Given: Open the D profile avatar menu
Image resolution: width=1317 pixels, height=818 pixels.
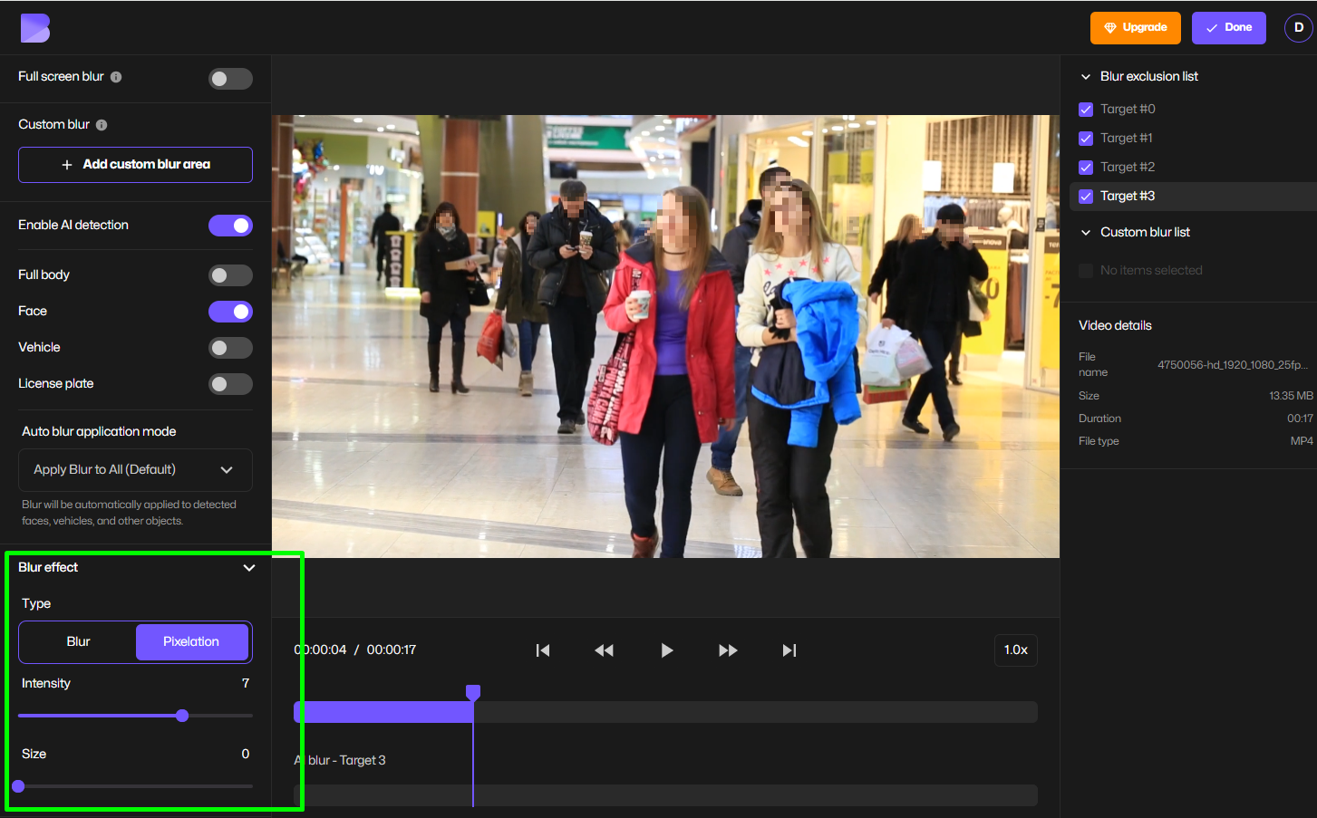Looking at the screenshot, I should click(1298, 27).
